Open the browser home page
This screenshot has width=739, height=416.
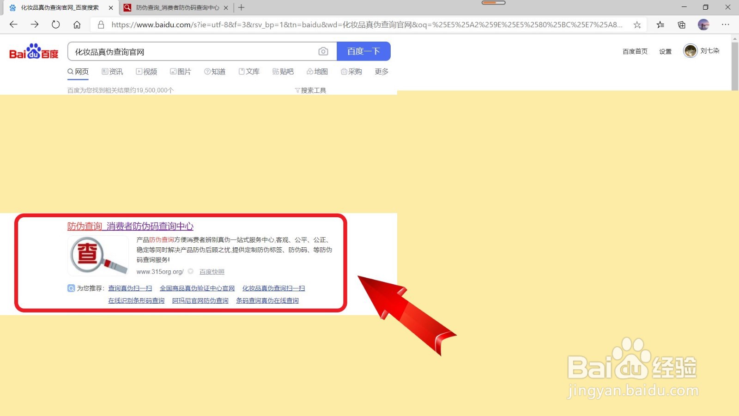pyautogui.click(x=77, y=24)
